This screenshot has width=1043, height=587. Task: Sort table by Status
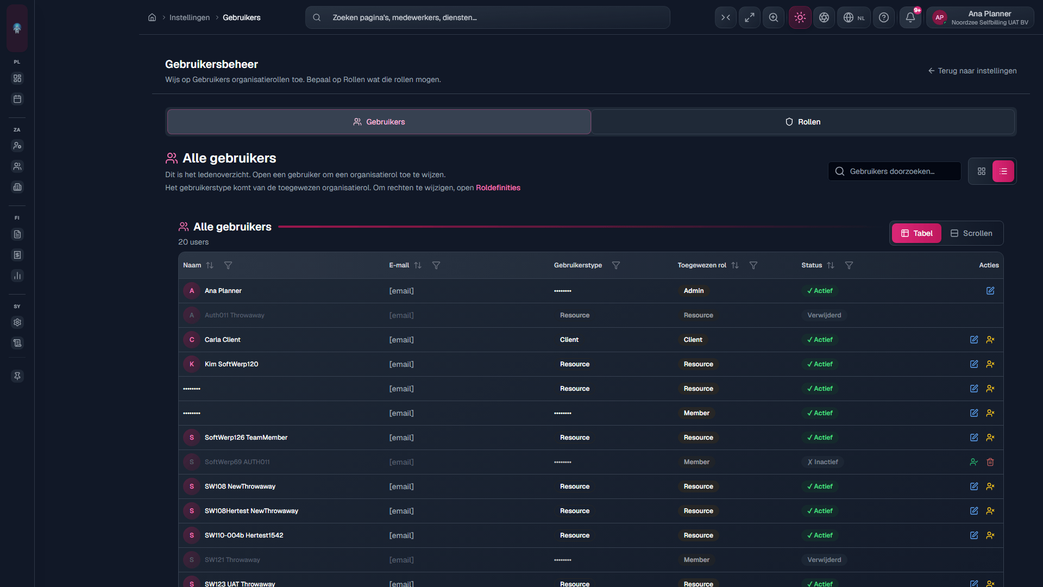click(x=831, y=265)
